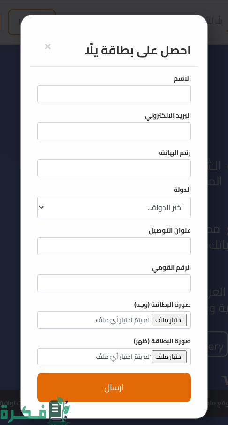This screenshot has width=228, height=425.
Task: Click the الاسم field label
Action: pyautogui.click(x=182, y=79)
